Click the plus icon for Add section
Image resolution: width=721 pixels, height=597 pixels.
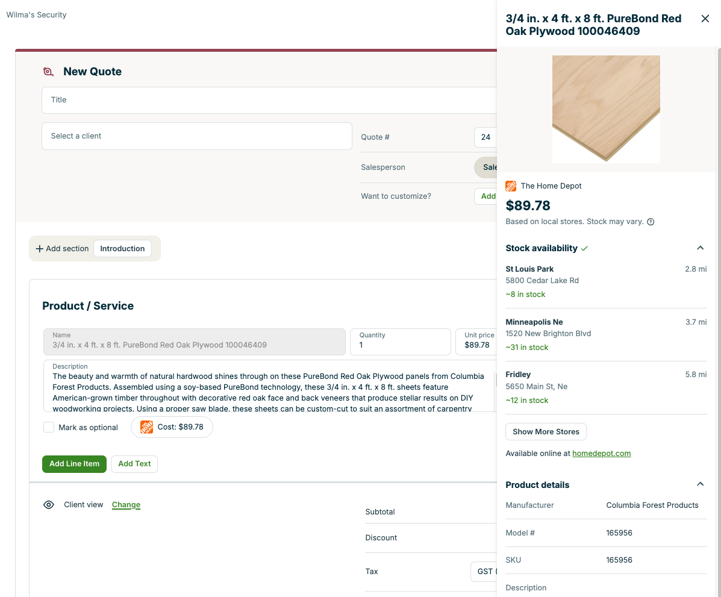tap(40, 249)
